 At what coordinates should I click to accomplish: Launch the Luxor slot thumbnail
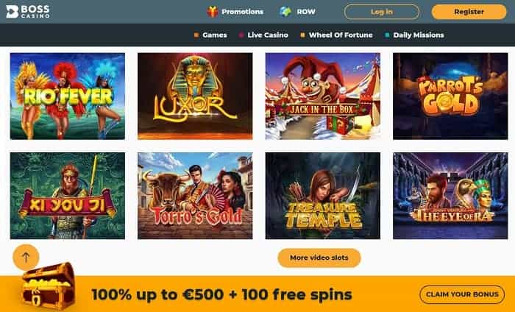click(x=195, y=96)
